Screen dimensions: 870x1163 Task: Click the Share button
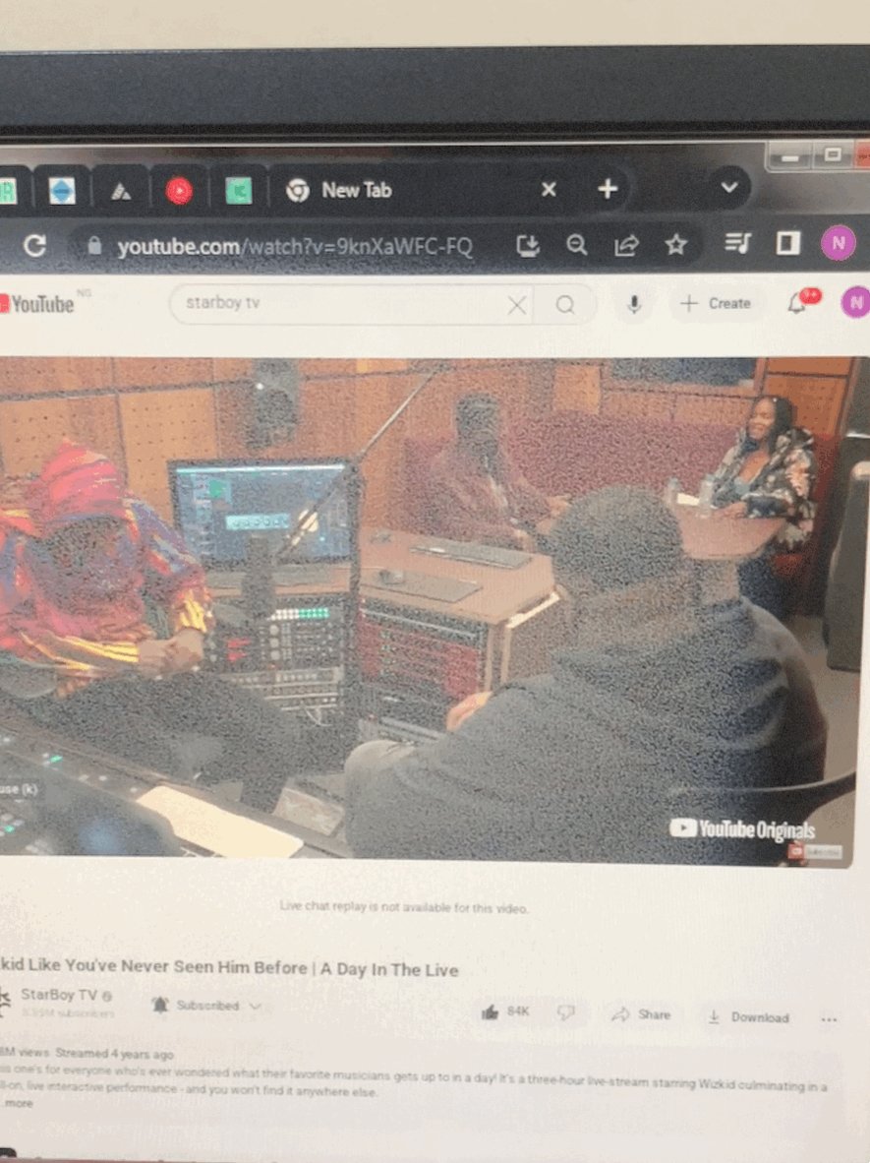(641, 1013)
